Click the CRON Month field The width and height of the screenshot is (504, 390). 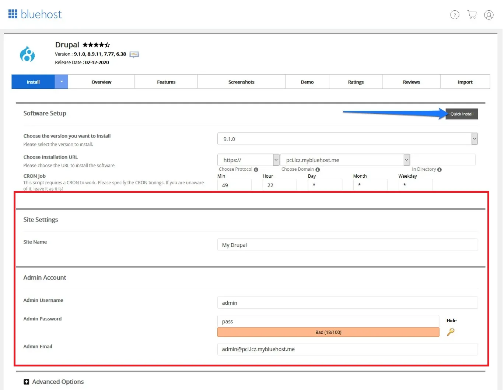point(370,185)
